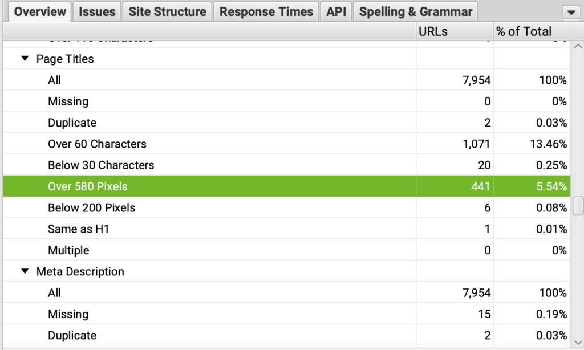Switch to the API tab

[x=336, y=11]
